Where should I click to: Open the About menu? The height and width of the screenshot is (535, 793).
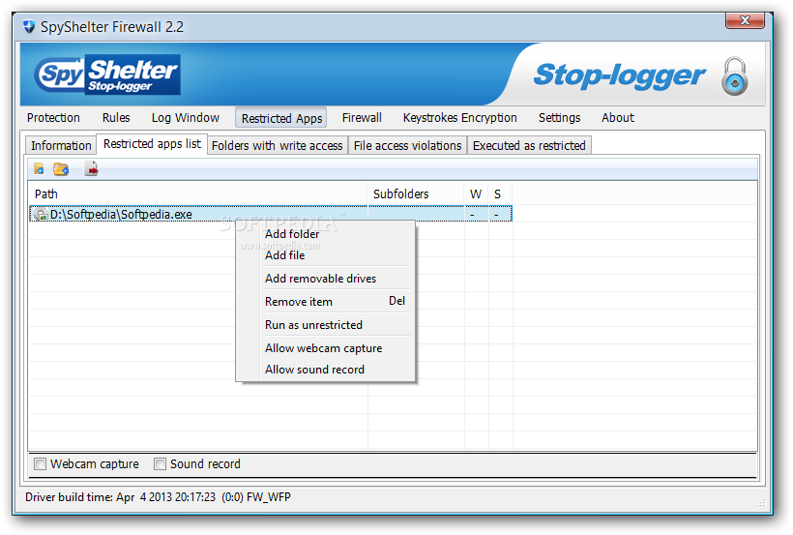(x=618, y=118)
